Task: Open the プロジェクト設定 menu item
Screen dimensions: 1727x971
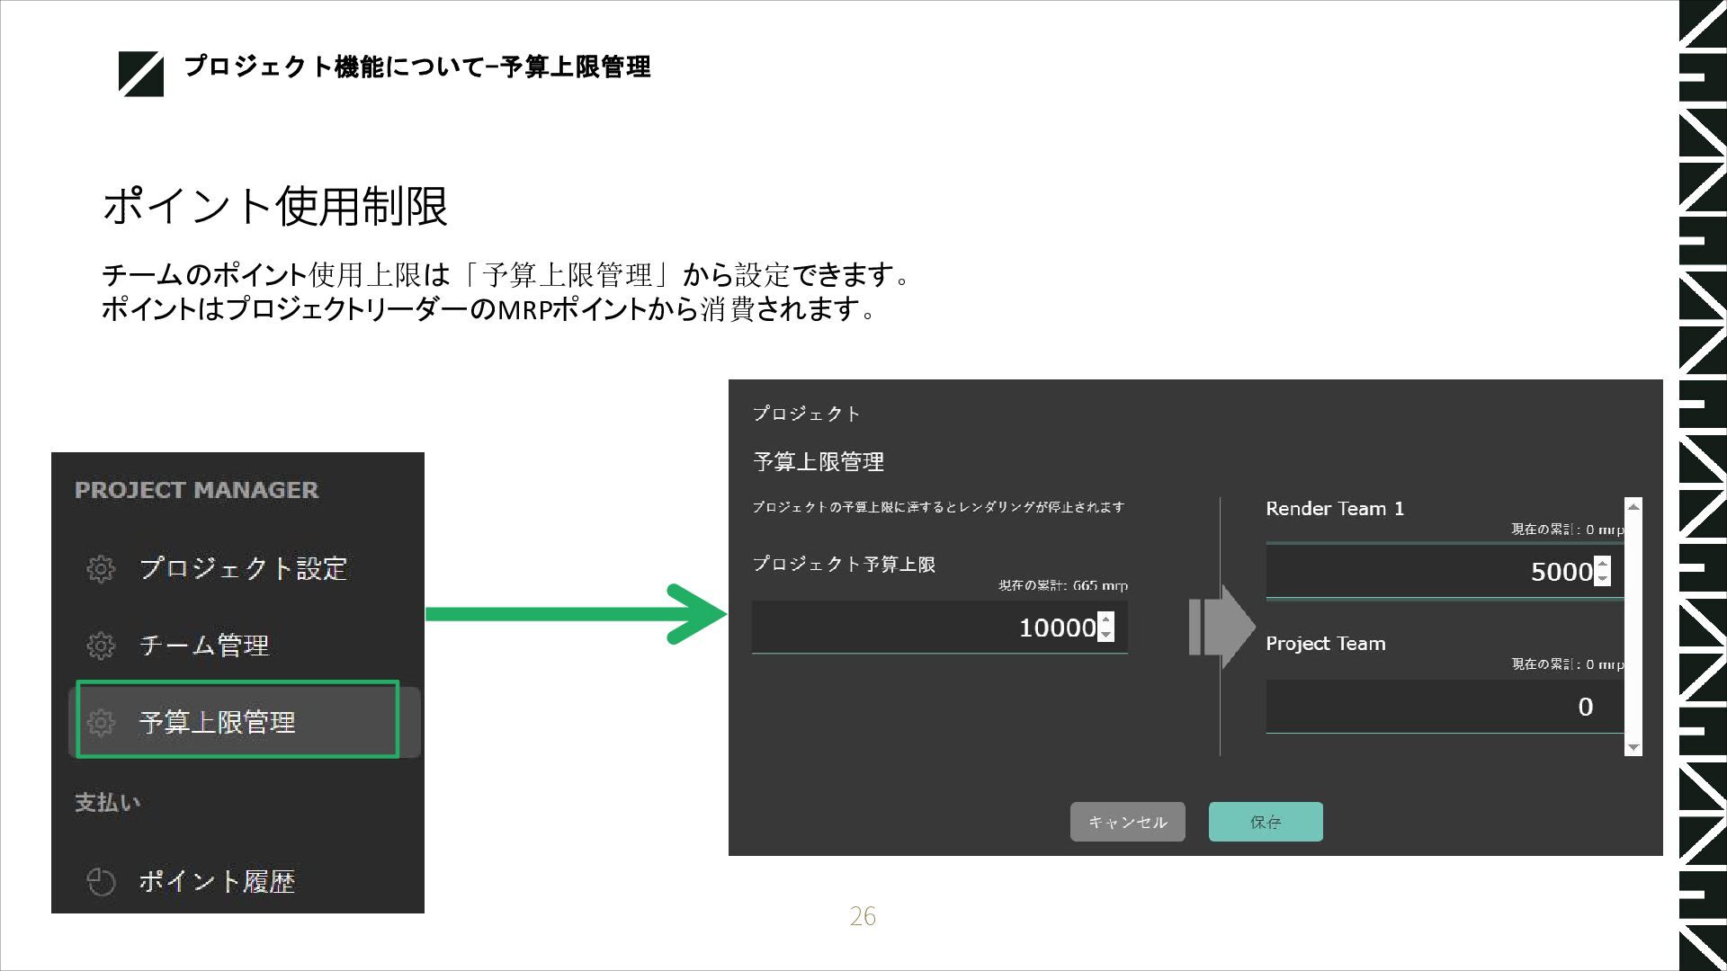Action: coord(243,568)
